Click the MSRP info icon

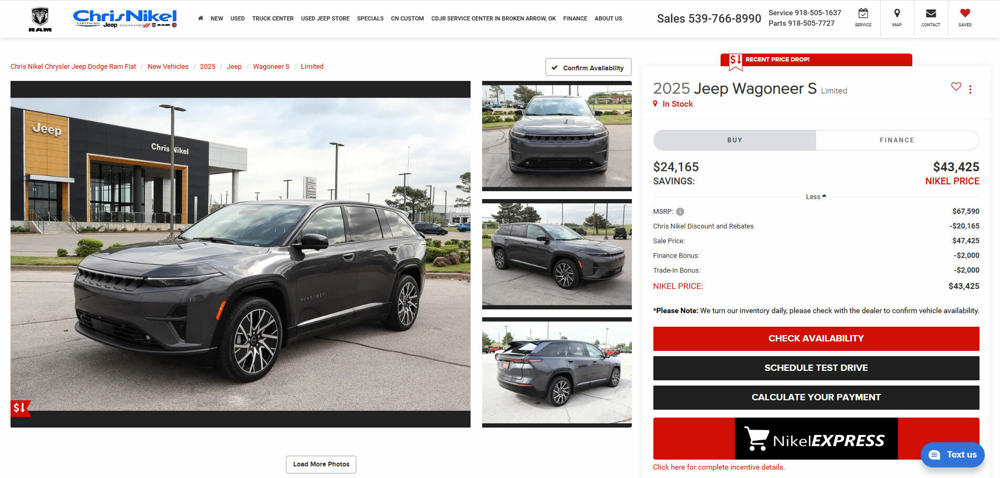coord(680,212)
